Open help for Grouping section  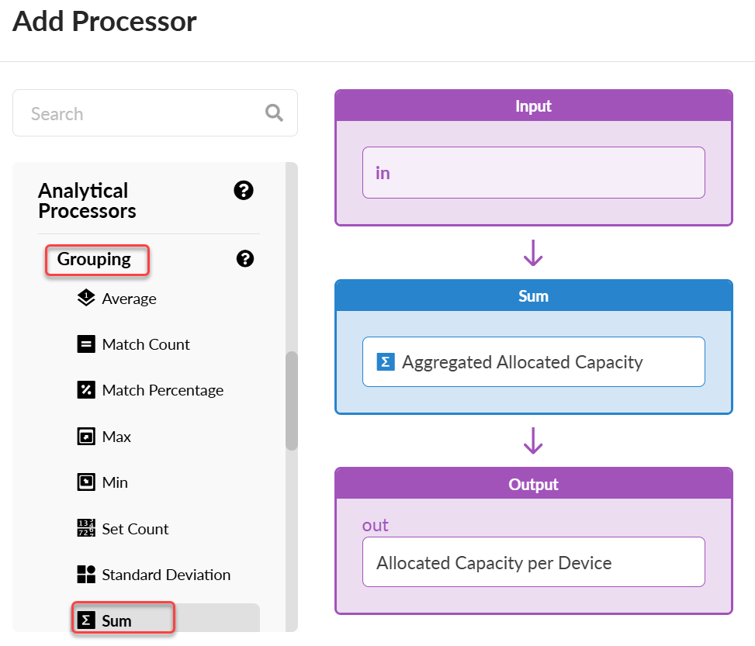pos(245,259)
